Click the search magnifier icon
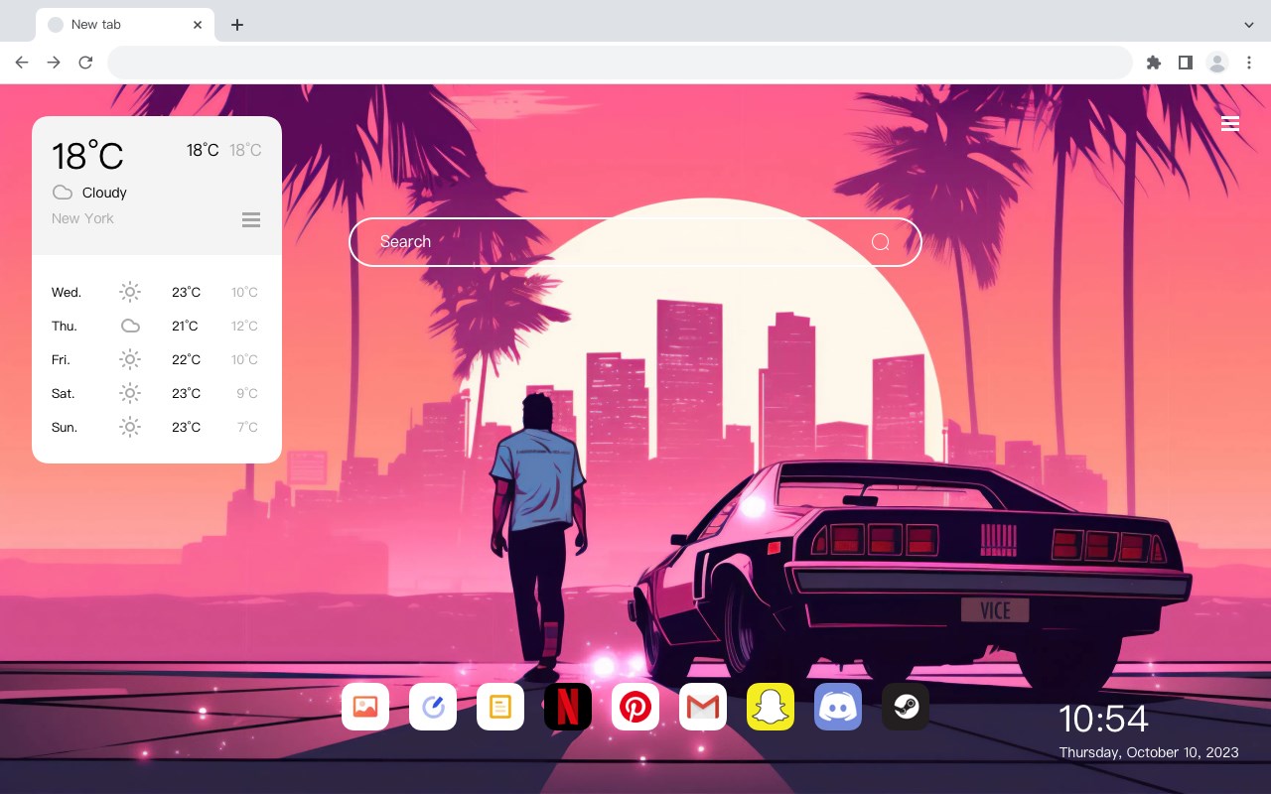This screenshot has width=1271, height=794. pyautogui.click(x=880, y=242)
